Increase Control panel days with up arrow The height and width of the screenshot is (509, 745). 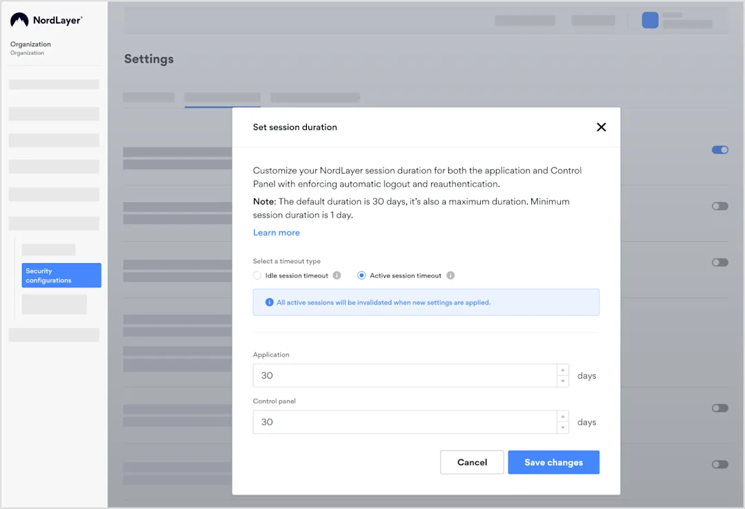point(563,416)
